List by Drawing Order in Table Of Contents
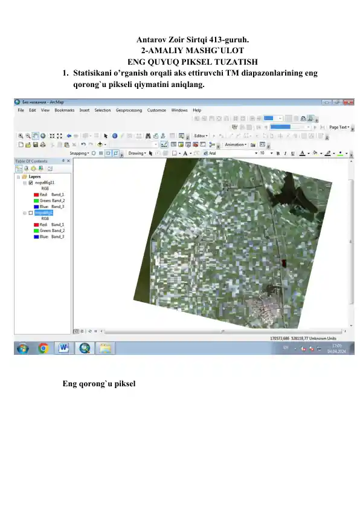Screen dimensions: 360x509 click(19, 169)
